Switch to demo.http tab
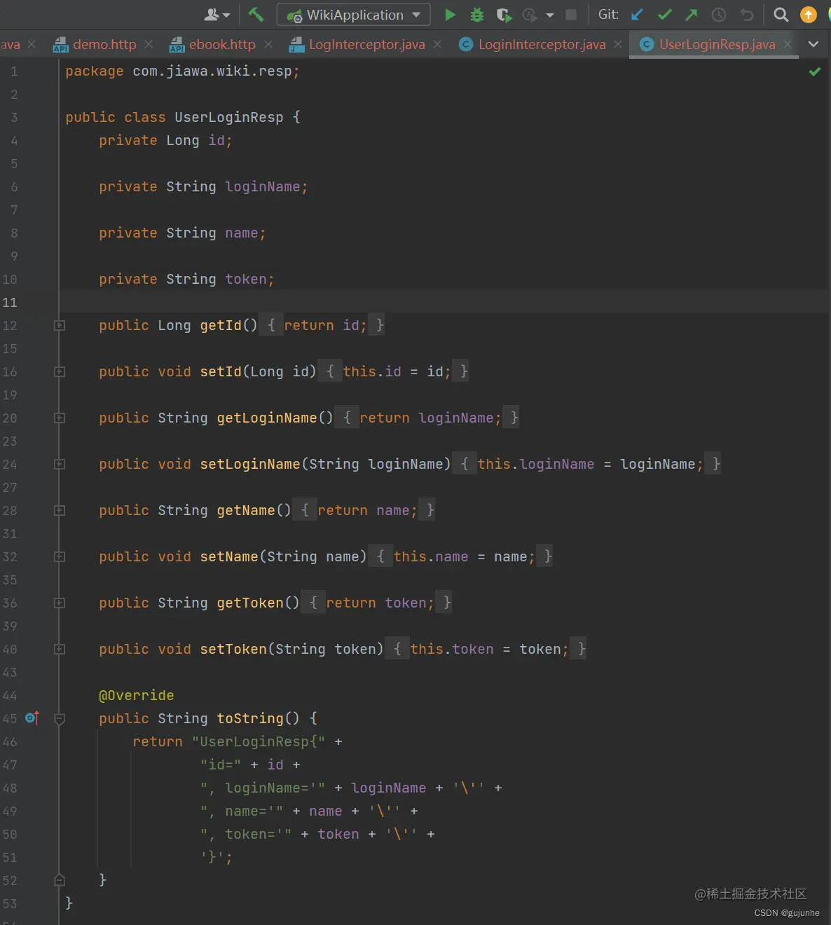Viewport: 831px width, 925px height. 104,44
